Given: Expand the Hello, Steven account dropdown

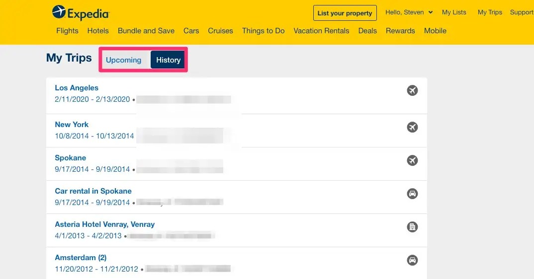Looking at the screenshot, I should tap(409, 12).
